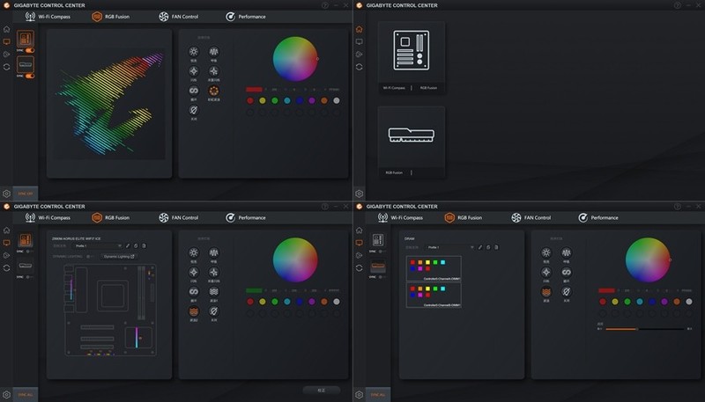This screenshot has height=402, width=705.
Task: Select wave effect icon in bottom-right window
Action: [546, 292]
